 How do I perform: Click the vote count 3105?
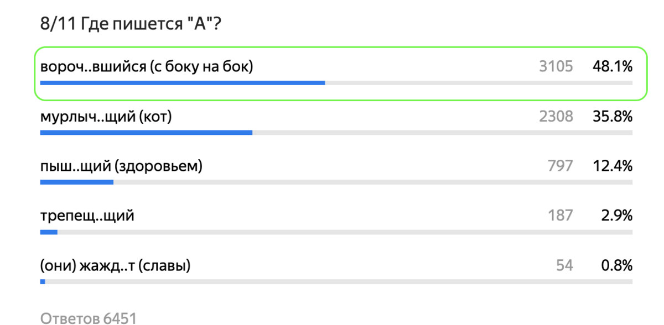click(x=556, y=67)
